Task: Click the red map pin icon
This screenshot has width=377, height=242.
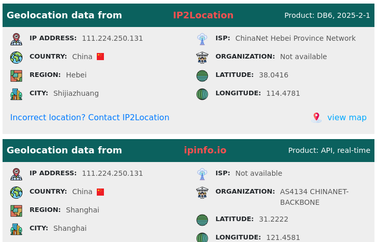Action: tap(316, 118)
